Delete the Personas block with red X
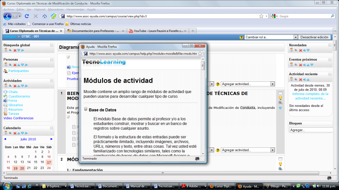This screenshot has height=190, width=339. (15, 65)
